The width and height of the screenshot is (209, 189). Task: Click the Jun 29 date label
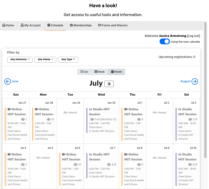(x=76, y=103)
